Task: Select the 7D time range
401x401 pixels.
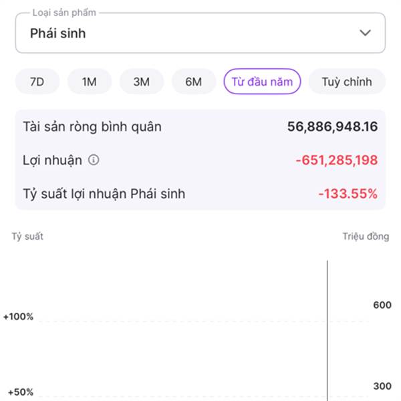Action: tap(37, 82)
